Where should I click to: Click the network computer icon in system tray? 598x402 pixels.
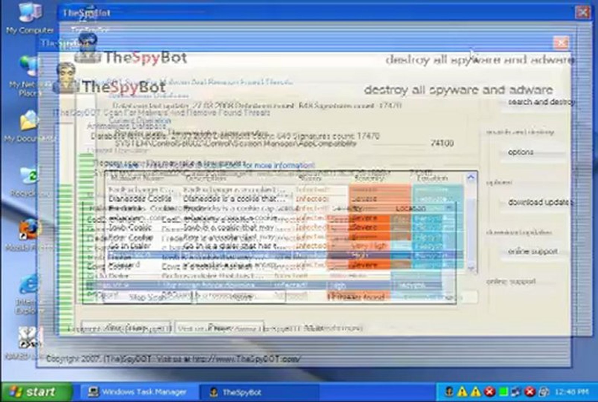516,392
